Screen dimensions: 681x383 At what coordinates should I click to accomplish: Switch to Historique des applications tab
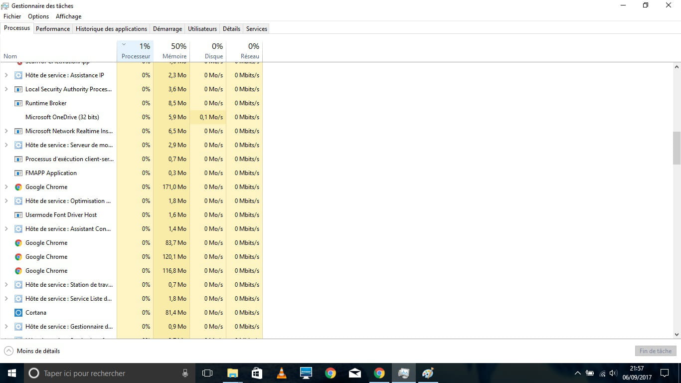coord(111,29)
